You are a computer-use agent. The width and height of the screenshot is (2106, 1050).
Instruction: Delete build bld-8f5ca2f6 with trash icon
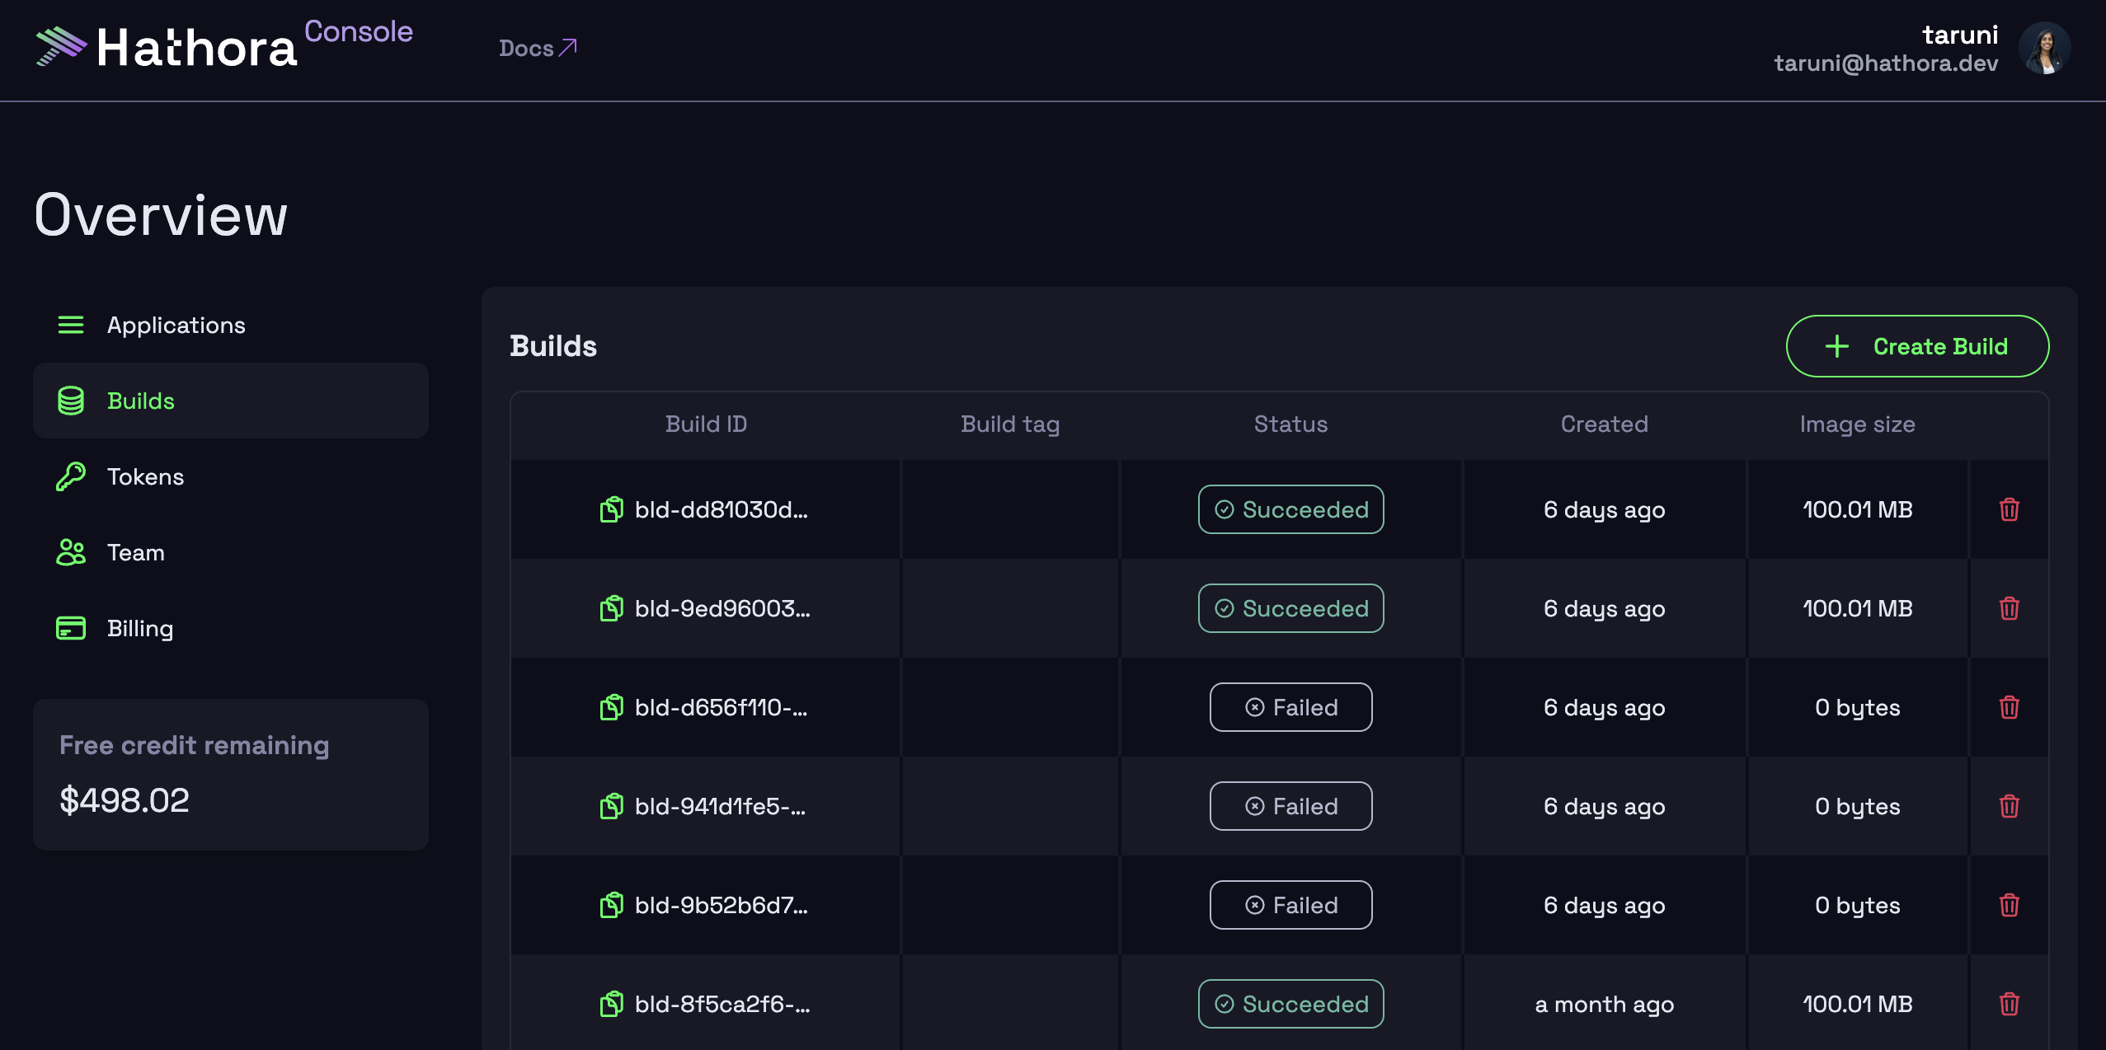[2009, 1004]
